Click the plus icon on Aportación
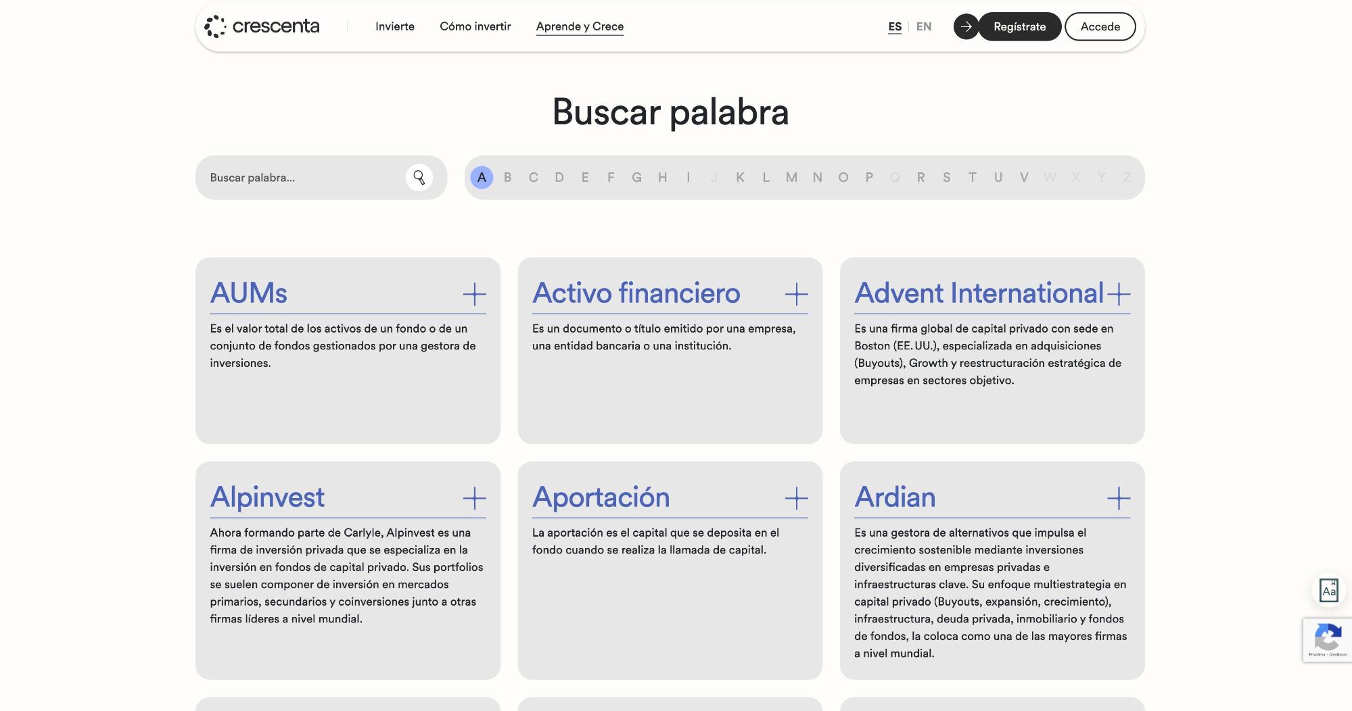Screen dimensions: 1352x711 pos(796,499)
